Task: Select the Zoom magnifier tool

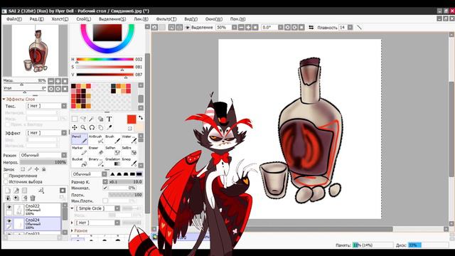Action: pyautogui.click(x=83, y=127)
